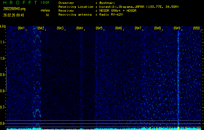The width and height of the screenshot is (204, 130).
Task: Click the 0941 time marker
Action: [x=21, y=28]
